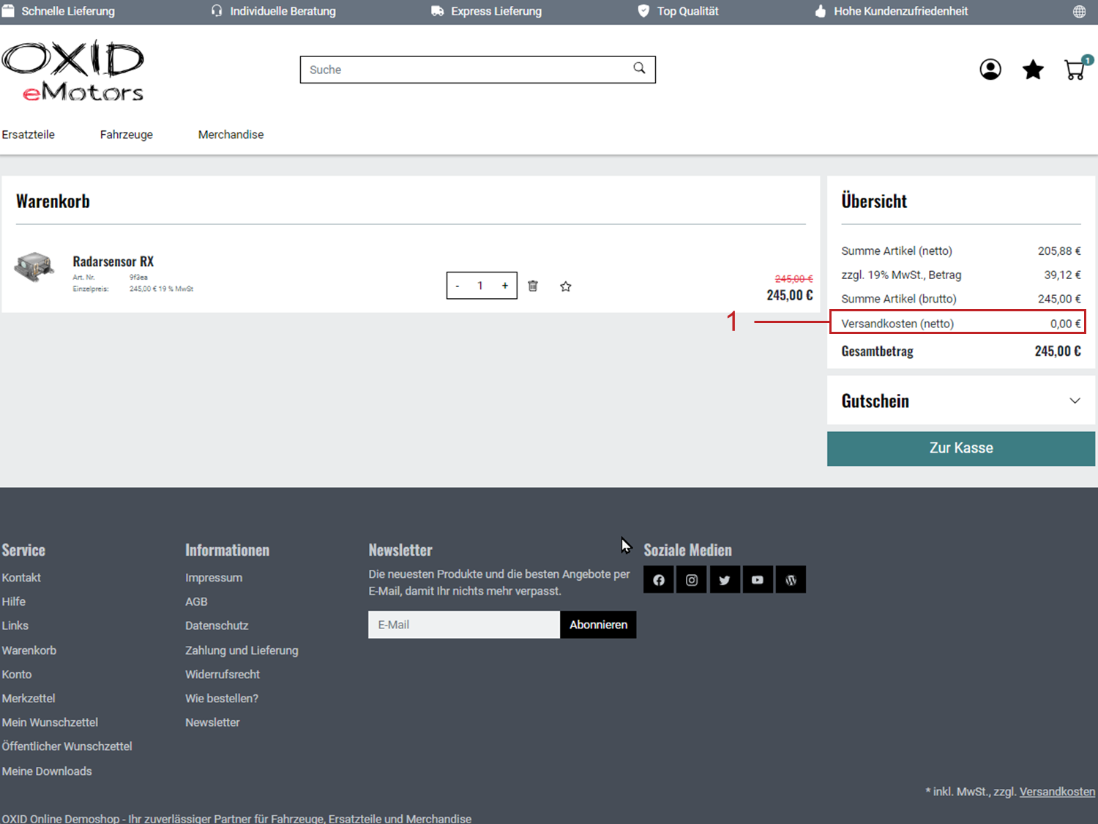Decrease quantity with minus button
Viewport: 1098px width, 824px height.
[457, 286]
